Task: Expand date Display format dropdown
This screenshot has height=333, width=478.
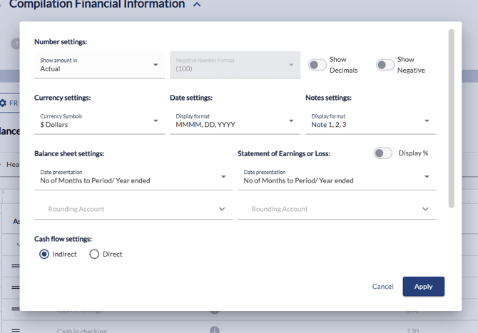Action: pos(235,121)
